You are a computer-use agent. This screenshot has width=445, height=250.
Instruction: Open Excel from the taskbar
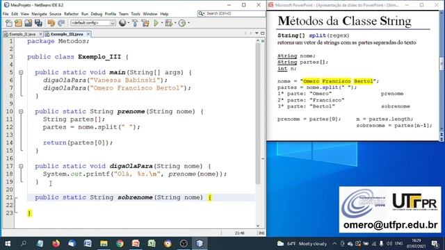(x=152, y=244)
